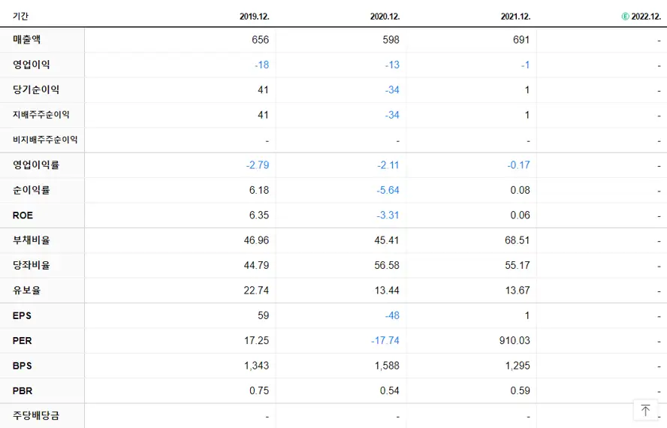Click the BPS value 1,343
This screenshot has width=667, height=428.
point(256,366)
